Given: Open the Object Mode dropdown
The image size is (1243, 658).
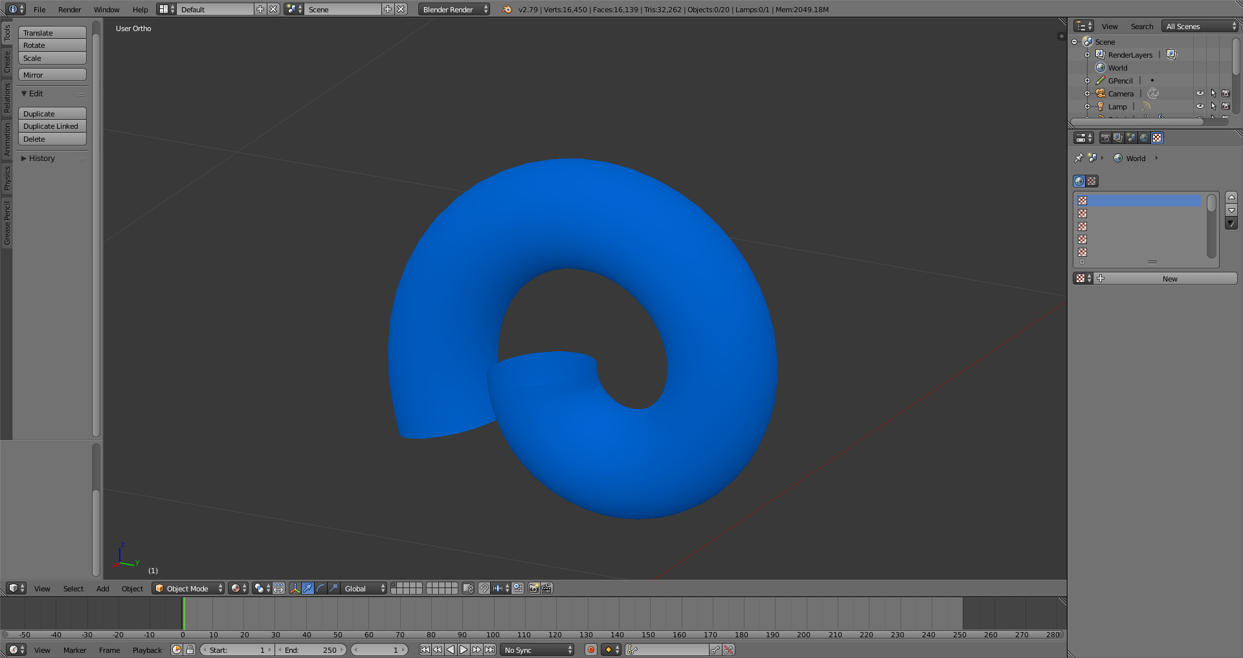Looking at the screenshot, I should (188, 588).
